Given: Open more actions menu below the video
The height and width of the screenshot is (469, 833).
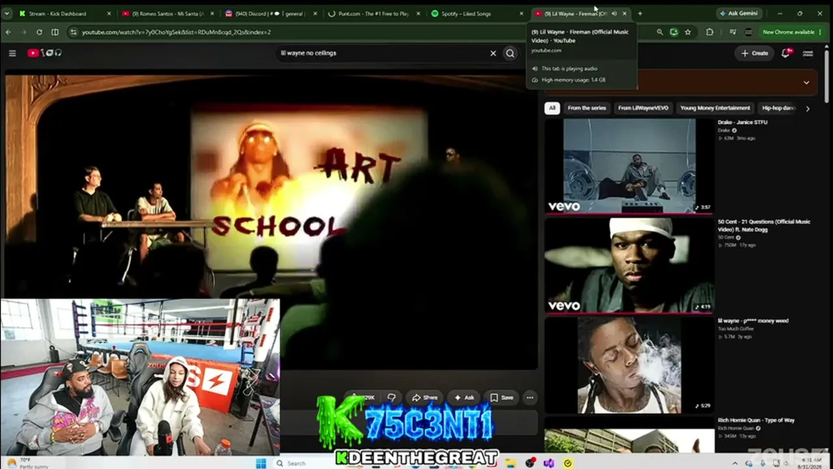Looking at the screenshot, I should coord(530,397).
